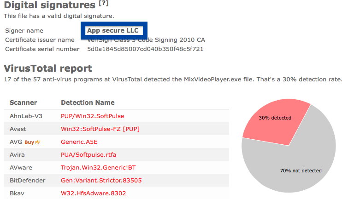Click the Detection Name column header
The width and height of the screenshot is (342, 199).
[88, 102]
